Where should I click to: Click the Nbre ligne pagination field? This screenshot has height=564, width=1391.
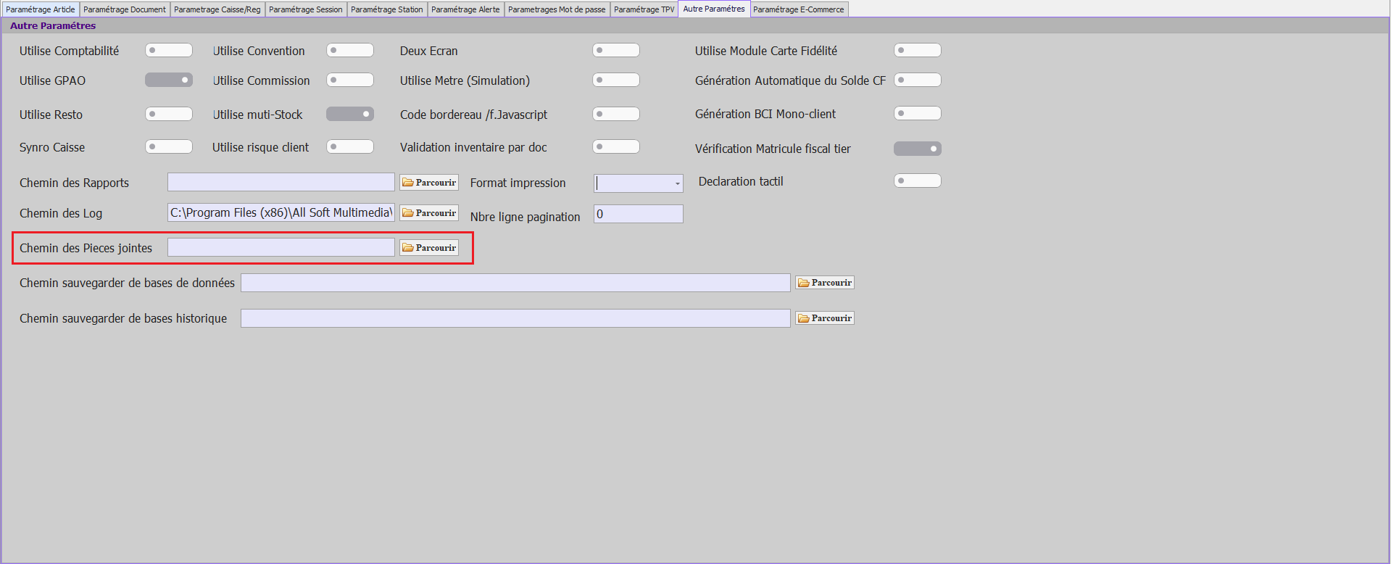[639, 214]
